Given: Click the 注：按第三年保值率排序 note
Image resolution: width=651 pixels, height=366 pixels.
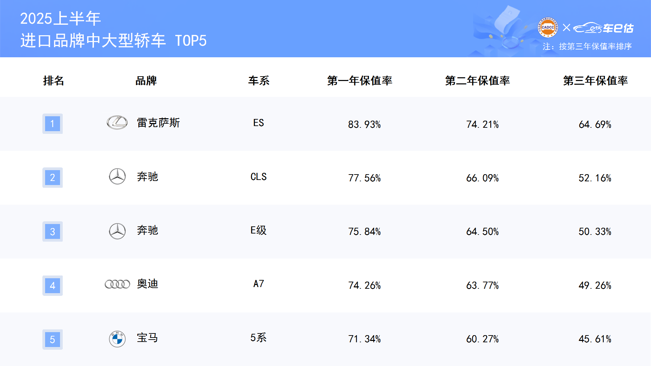Looking at the screenshot, I should [587, 46].
